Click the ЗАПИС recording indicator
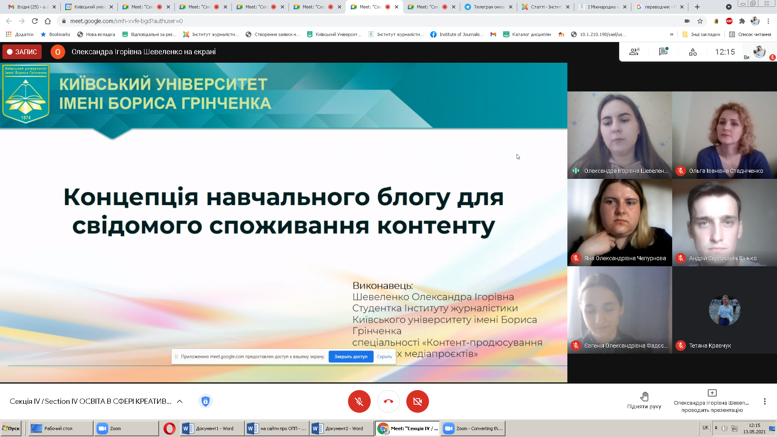The height and width of the screenshot is (437, 777). [x=22, y=52]
